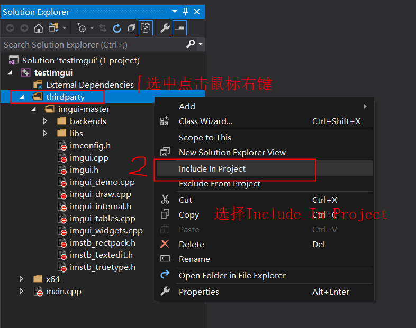Expand the x64 folder
416x328 pixels.
21,279
